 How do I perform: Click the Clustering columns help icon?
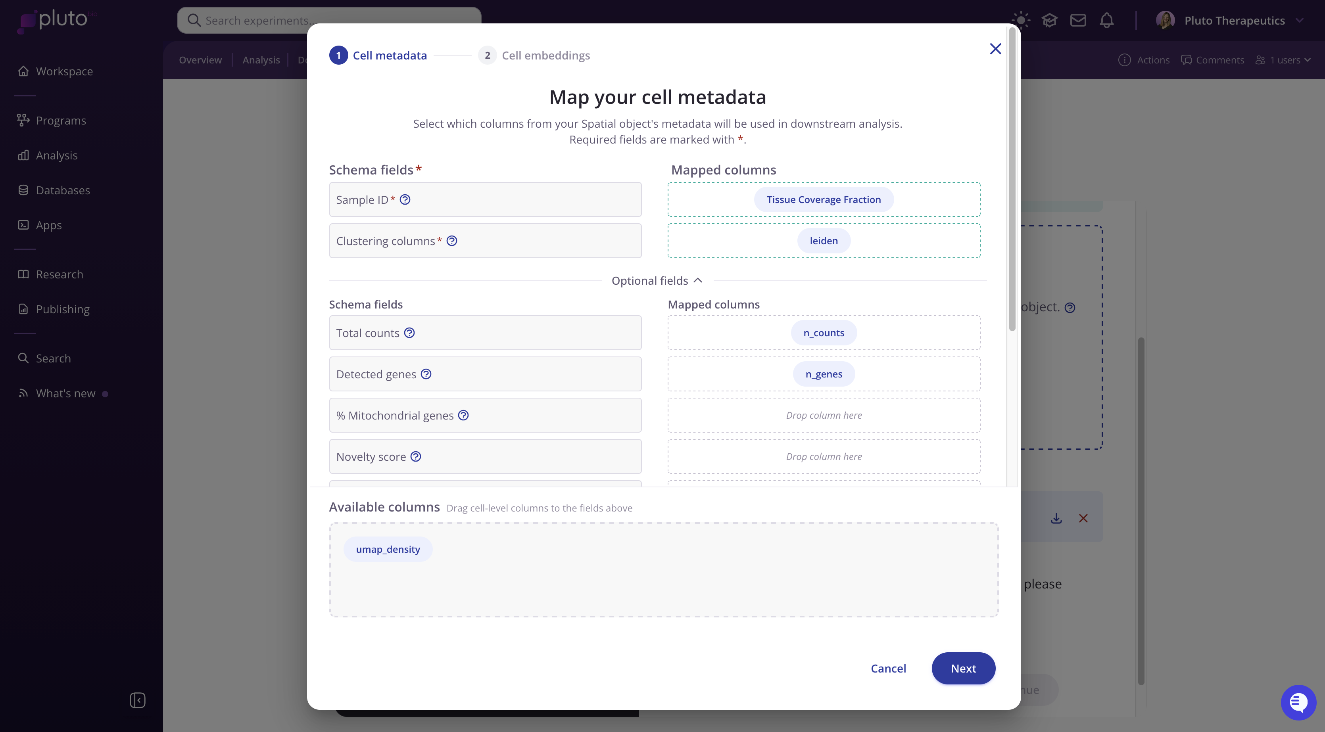pos(451,241)
